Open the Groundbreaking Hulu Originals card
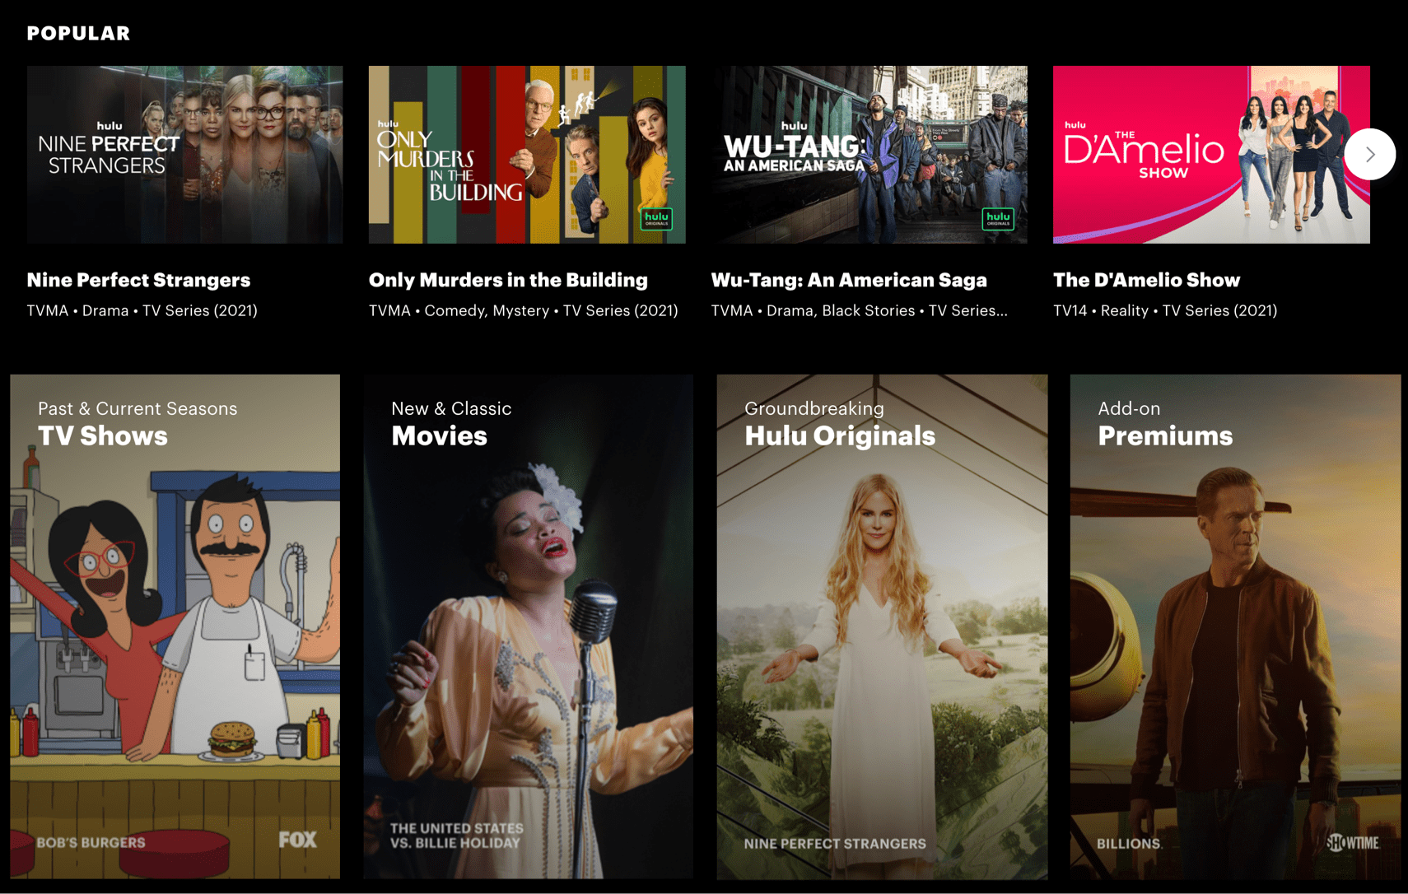Viewport: 1408px width, 894px height. 882,634
